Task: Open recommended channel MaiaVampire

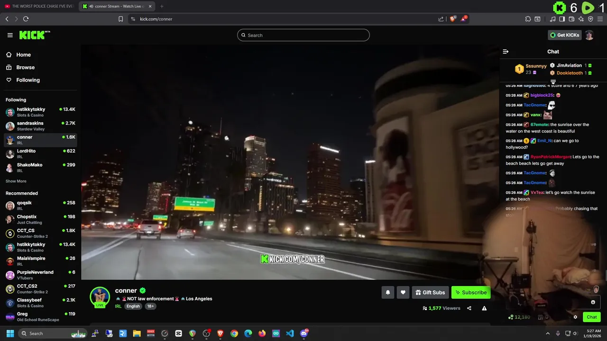Action: pos(40,261)
